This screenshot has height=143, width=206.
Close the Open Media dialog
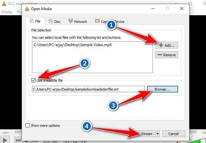182,9
